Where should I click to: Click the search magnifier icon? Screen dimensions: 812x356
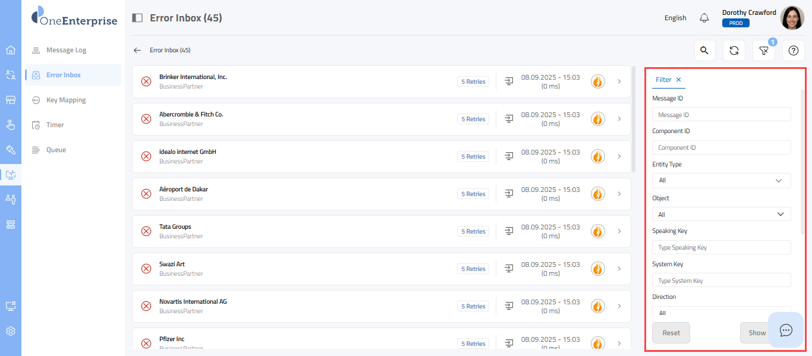coord(704,51)
